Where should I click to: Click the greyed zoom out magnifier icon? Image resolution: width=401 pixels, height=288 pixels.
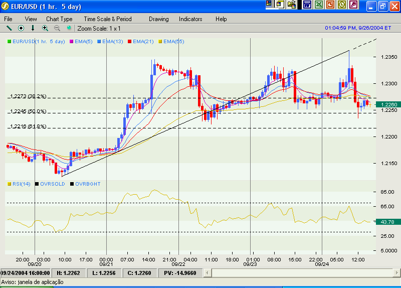(57, 28)
